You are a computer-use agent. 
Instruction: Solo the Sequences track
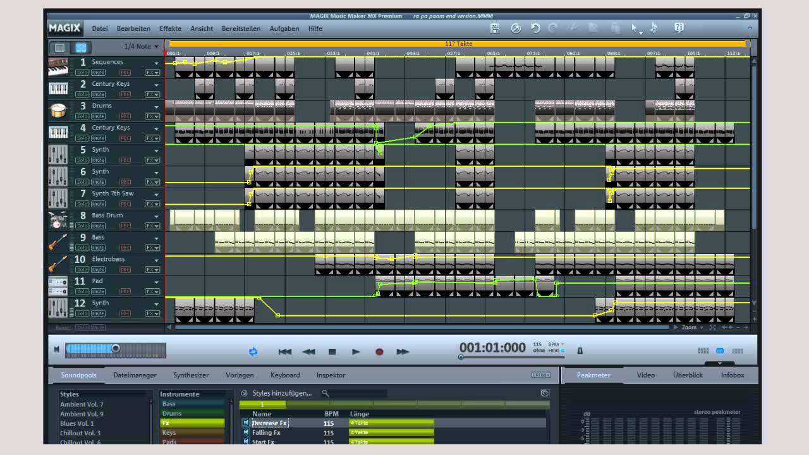coord(82,73)
